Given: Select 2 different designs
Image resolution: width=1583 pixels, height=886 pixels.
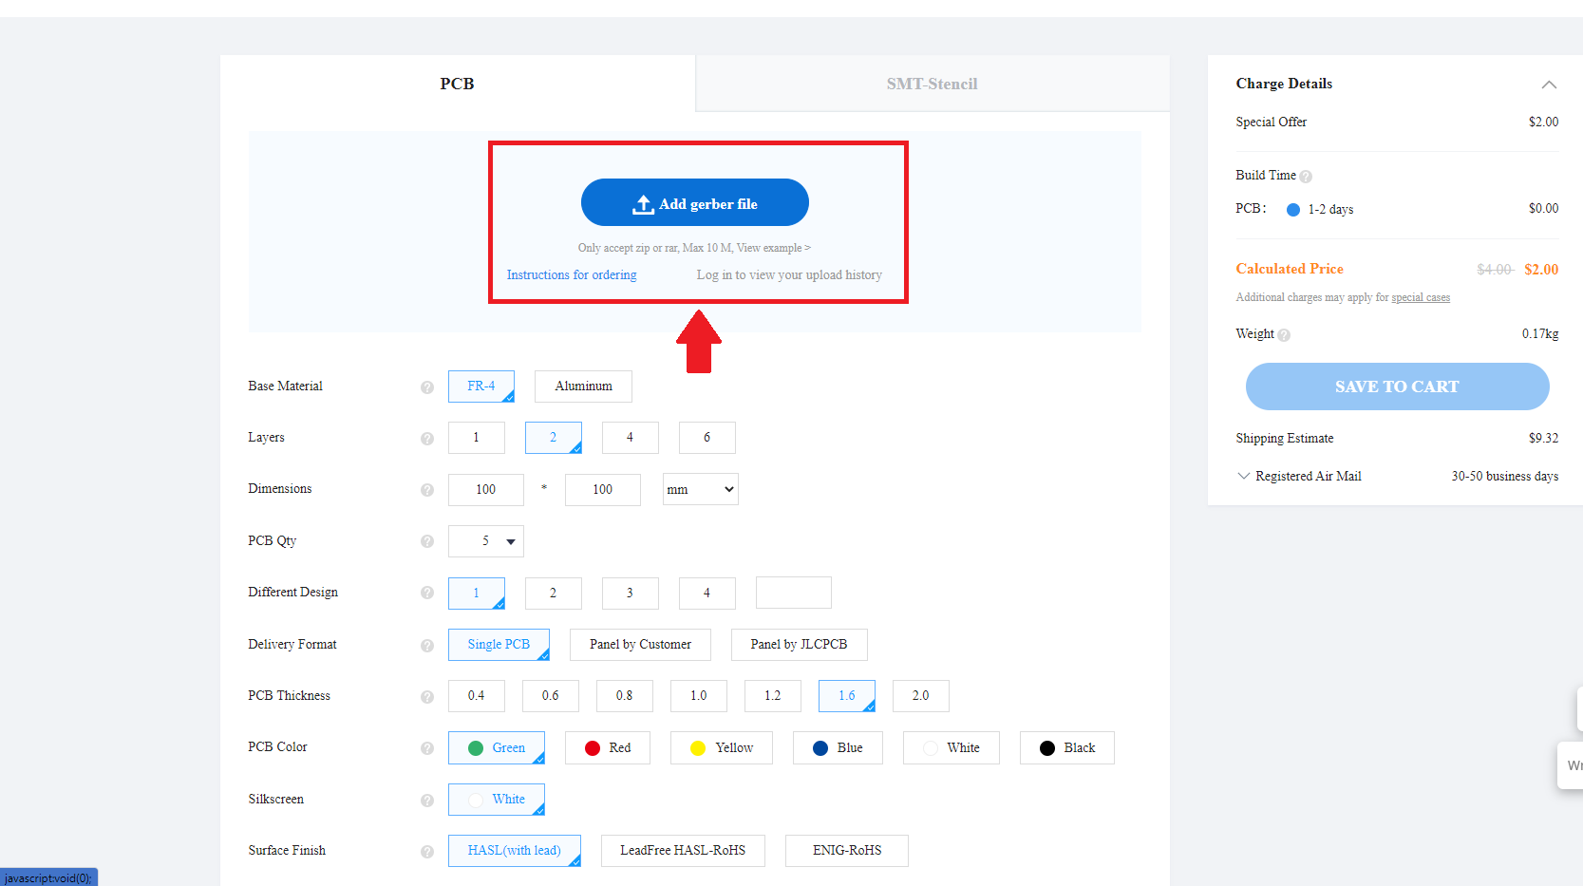Looking at the screenshot, I should (x=554, y=593).
